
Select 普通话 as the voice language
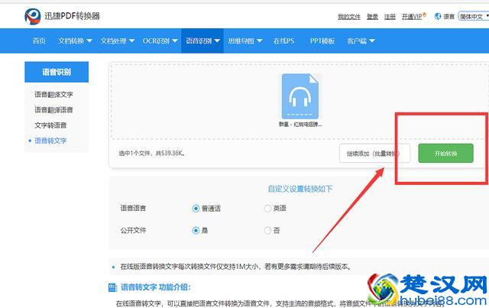[196, 208]
